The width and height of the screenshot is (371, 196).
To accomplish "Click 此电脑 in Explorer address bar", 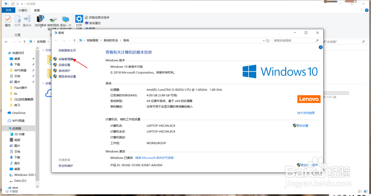I will 41,42.
